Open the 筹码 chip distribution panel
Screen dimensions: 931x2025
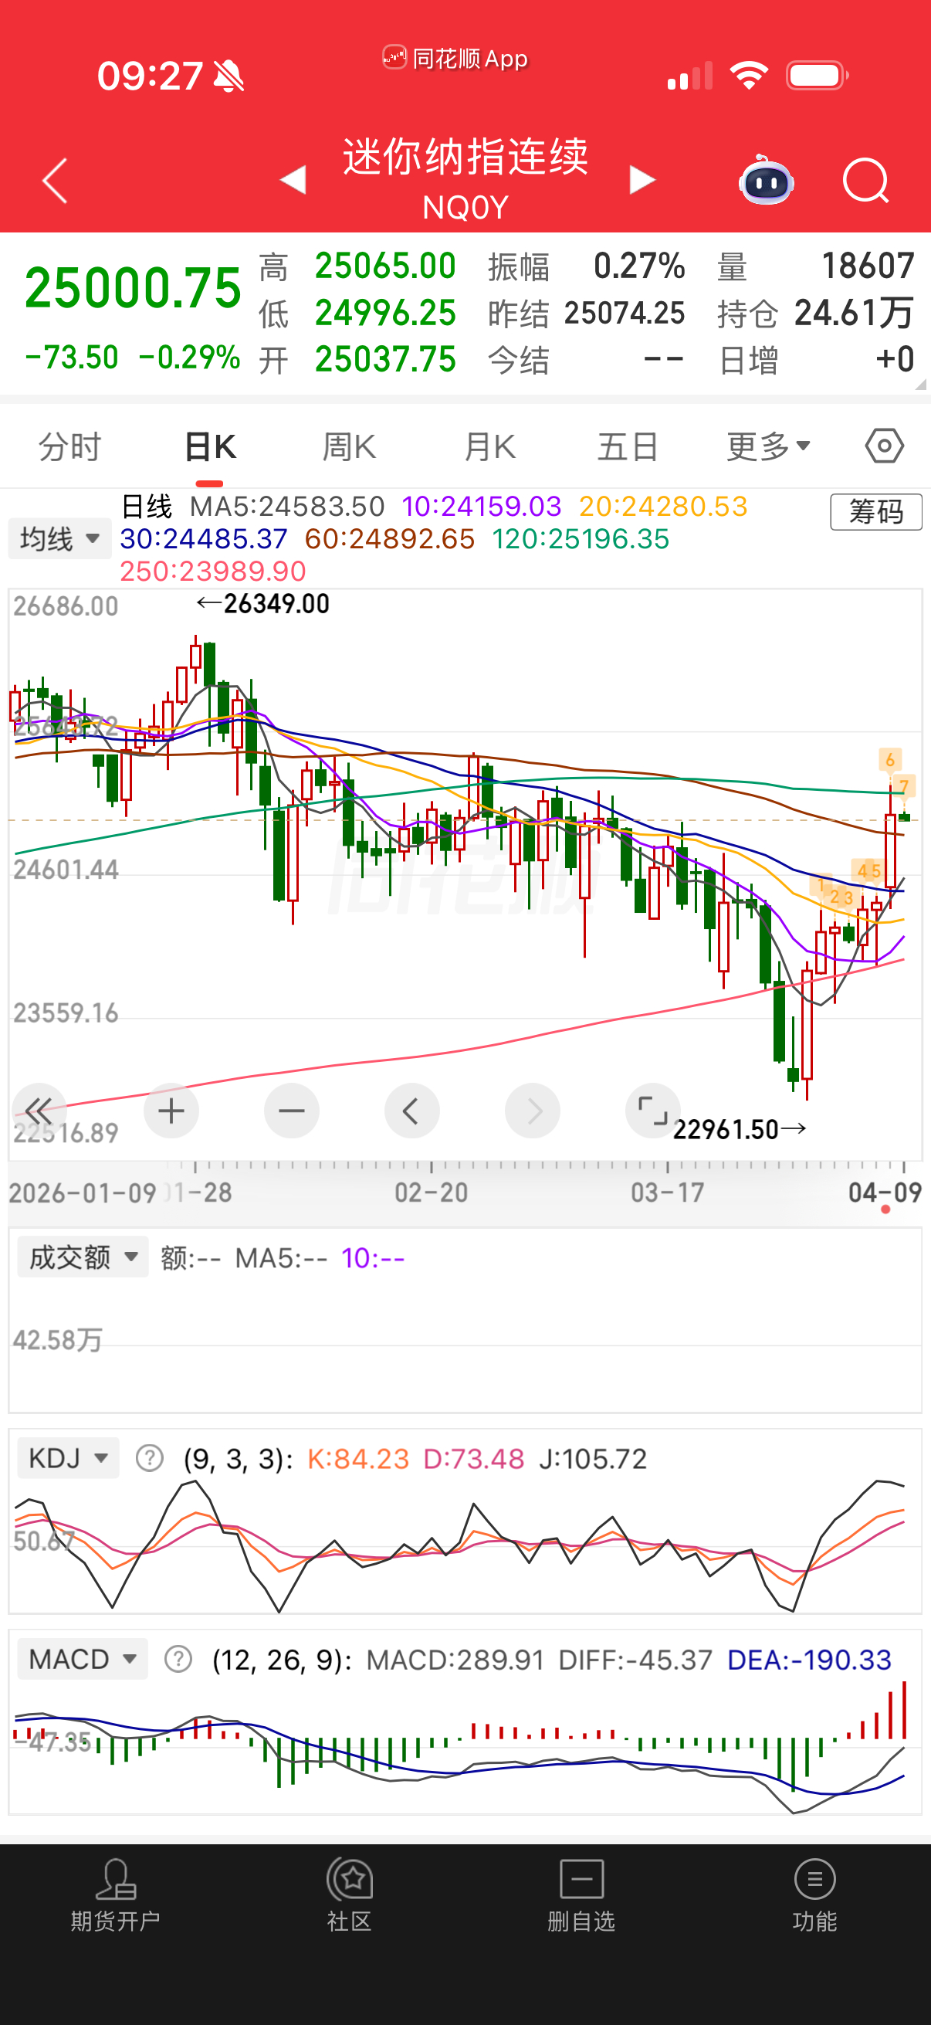tap(876, 512)
